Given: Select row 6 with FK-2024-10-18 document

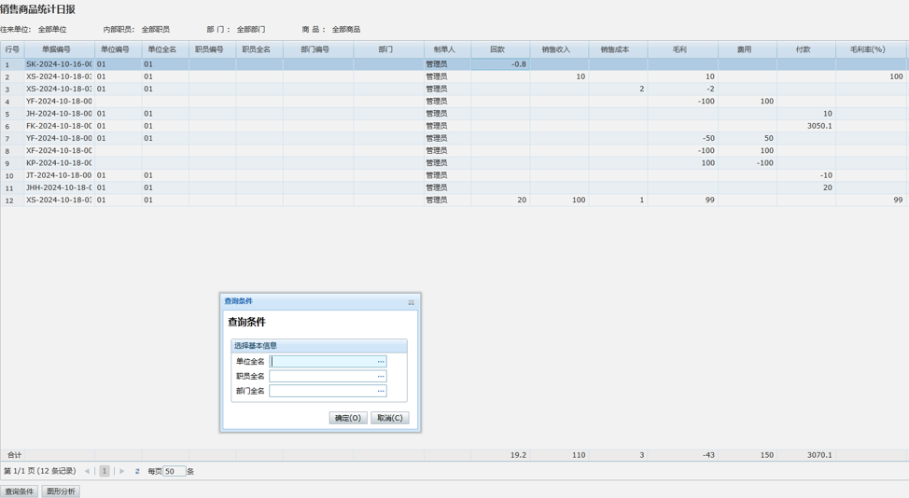Looking at the screenshot, I should (59, 126).
